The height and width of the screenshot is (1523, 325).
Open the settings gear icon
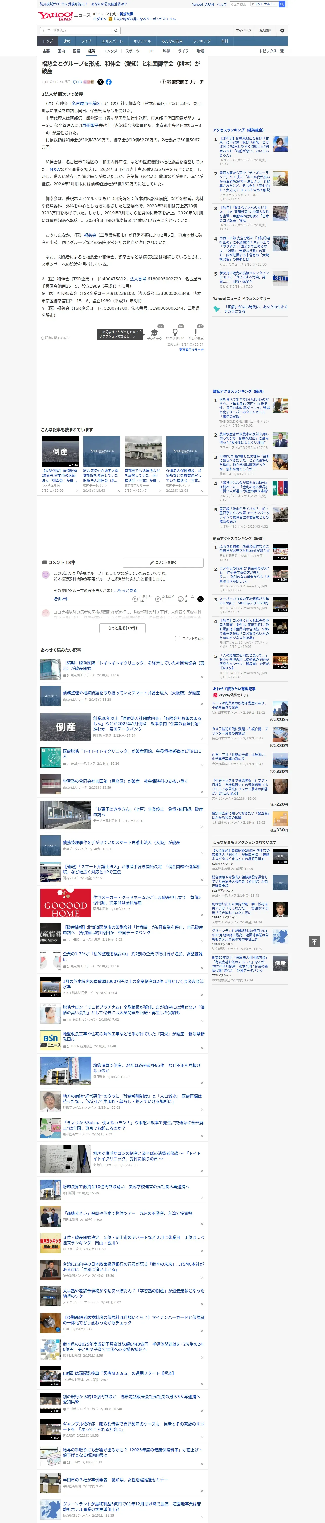(x=282, y=31)
